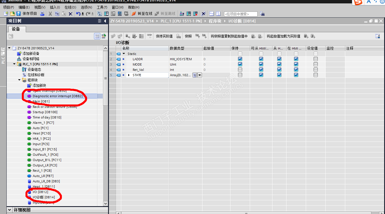Screen dimensions: 385x214
Task: Uncheck the Retain checkbox for LADDR
Action: (x=240, y=59)
